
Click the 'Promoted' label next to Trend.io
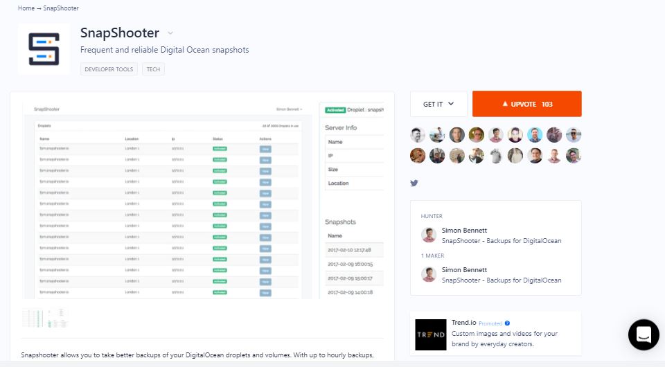(490, 323)
